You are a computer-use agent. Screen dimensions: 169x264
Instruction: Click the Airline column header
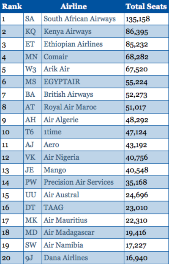coord(74,6)
